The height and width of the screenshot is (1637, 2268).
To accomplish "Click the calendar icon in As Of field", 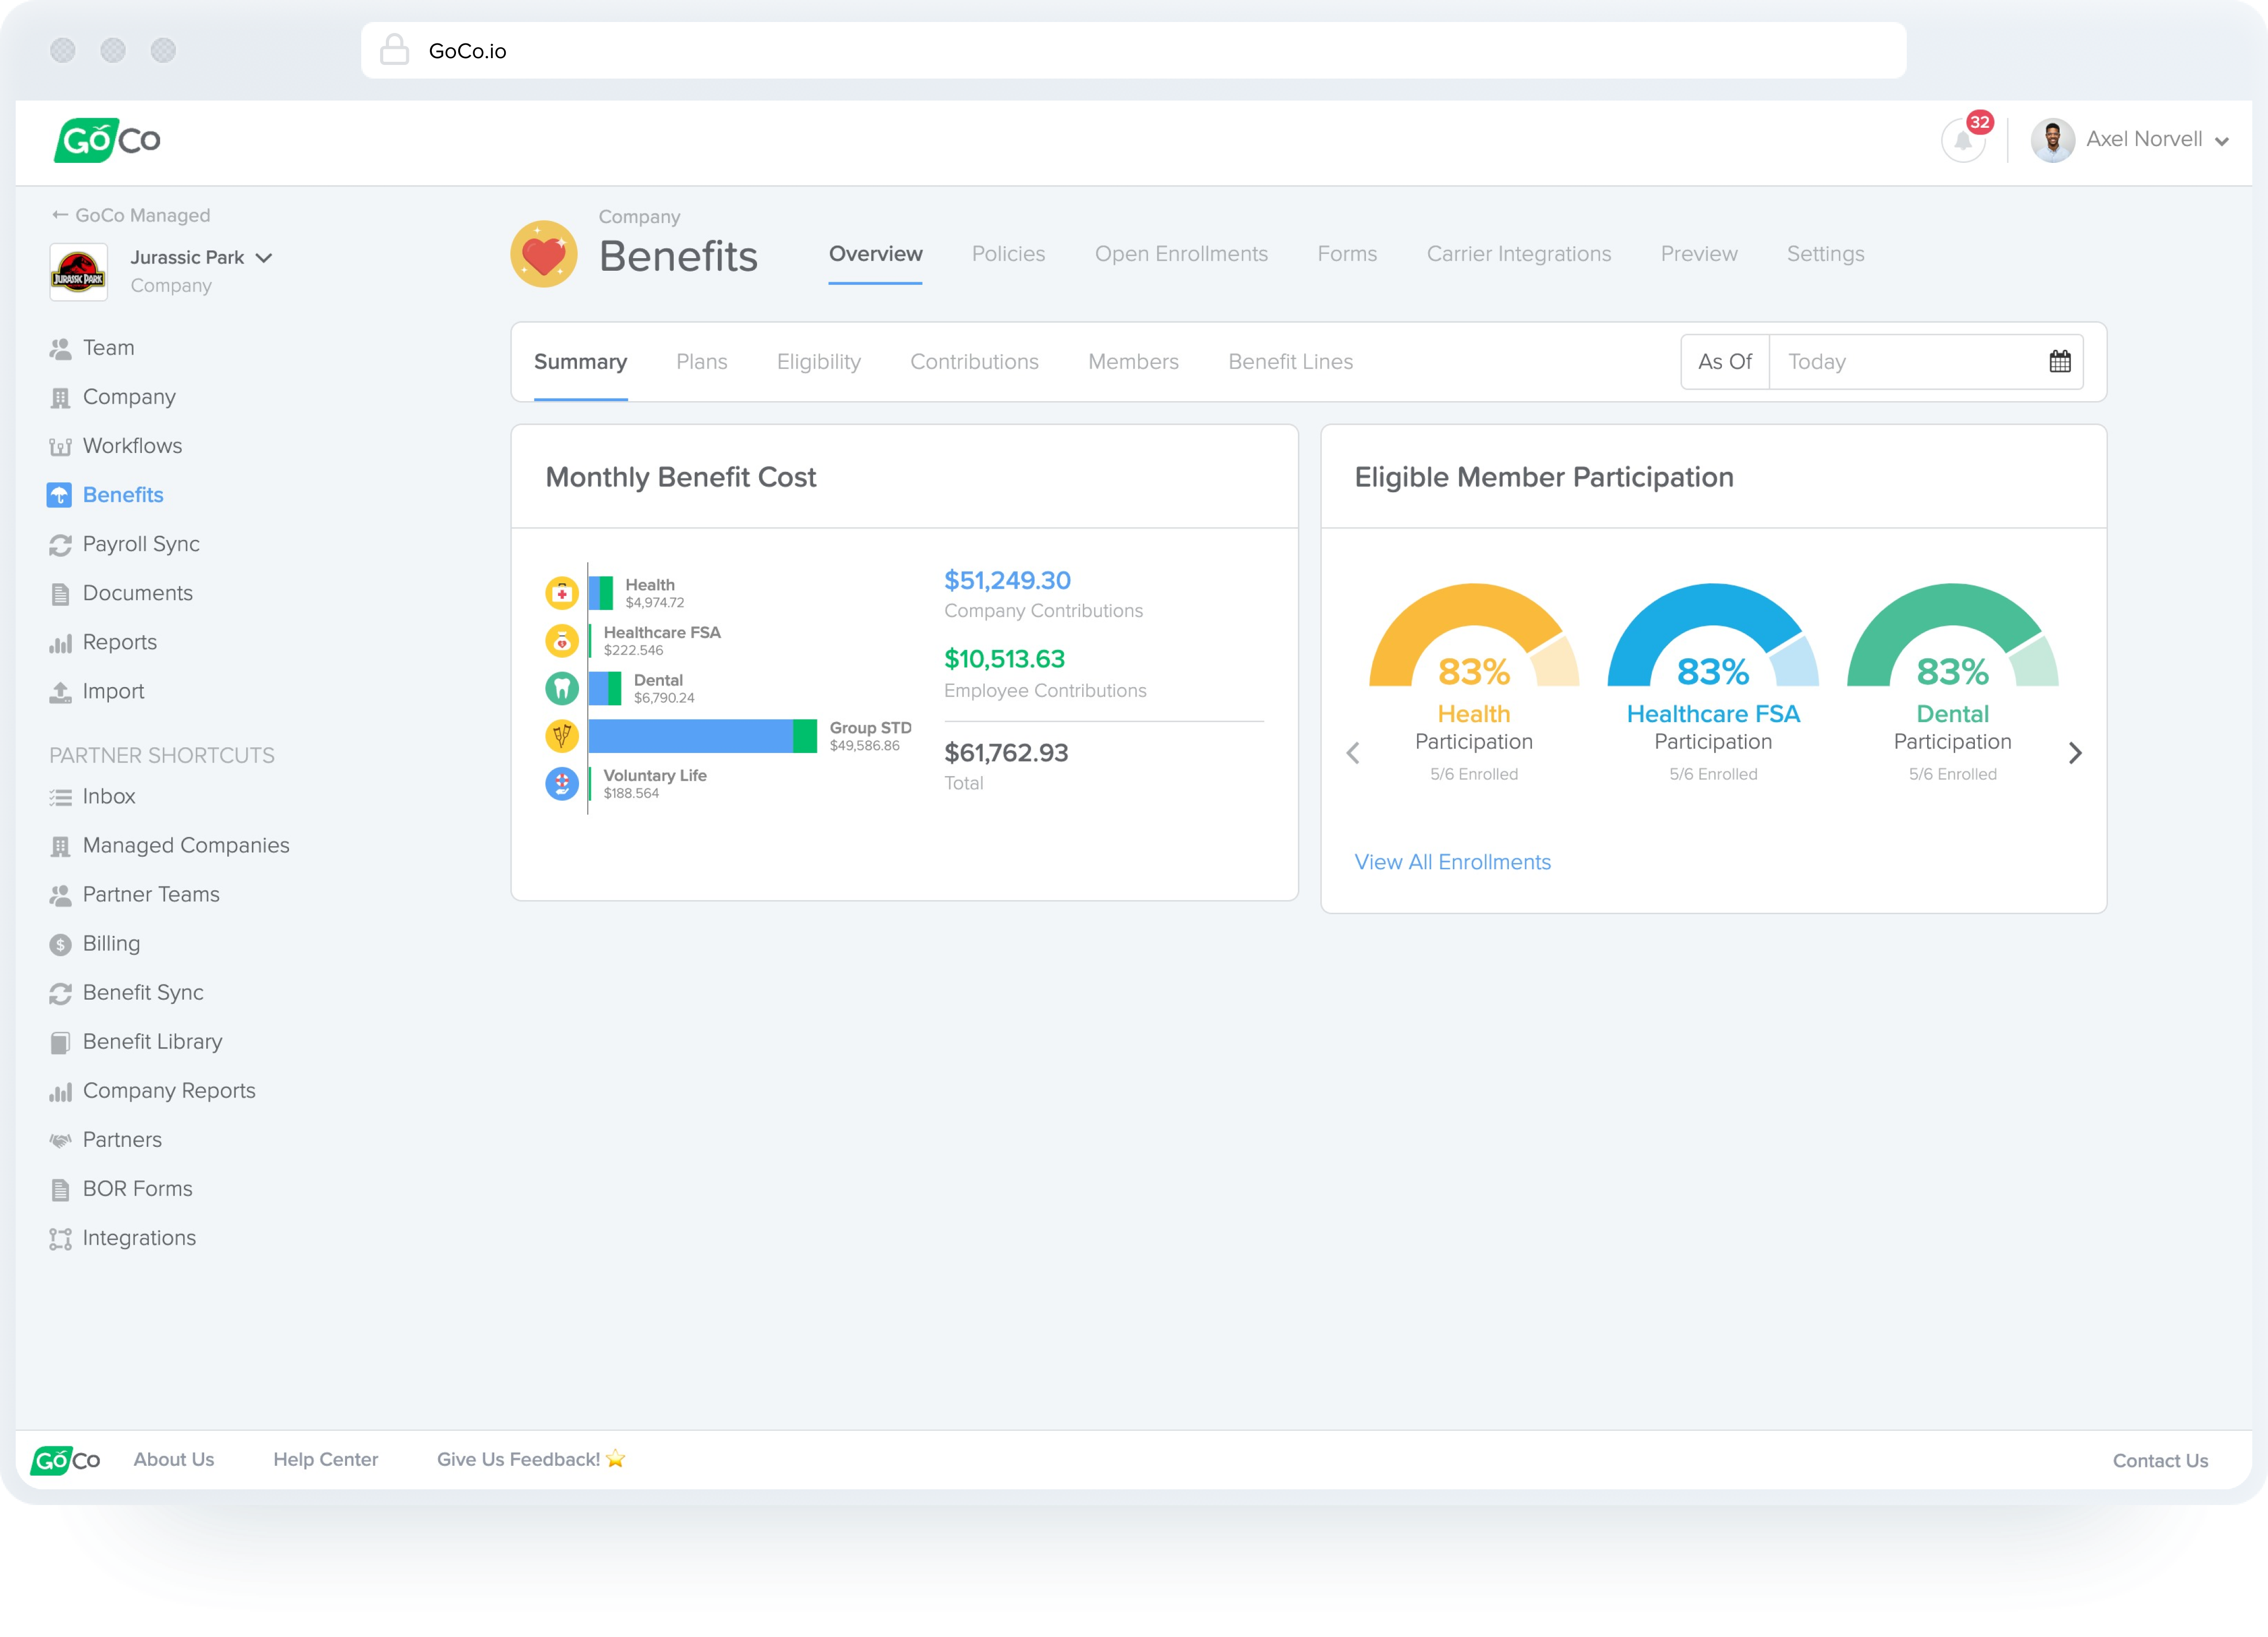I will tap(2059, 362).
